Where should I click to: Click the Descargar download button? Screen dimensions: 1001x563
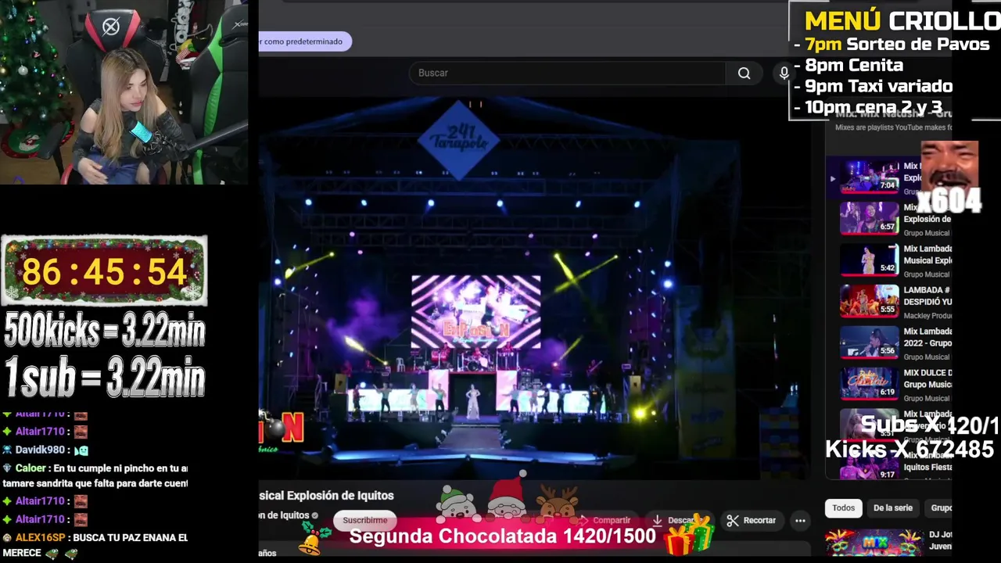(x=674, y=520)
